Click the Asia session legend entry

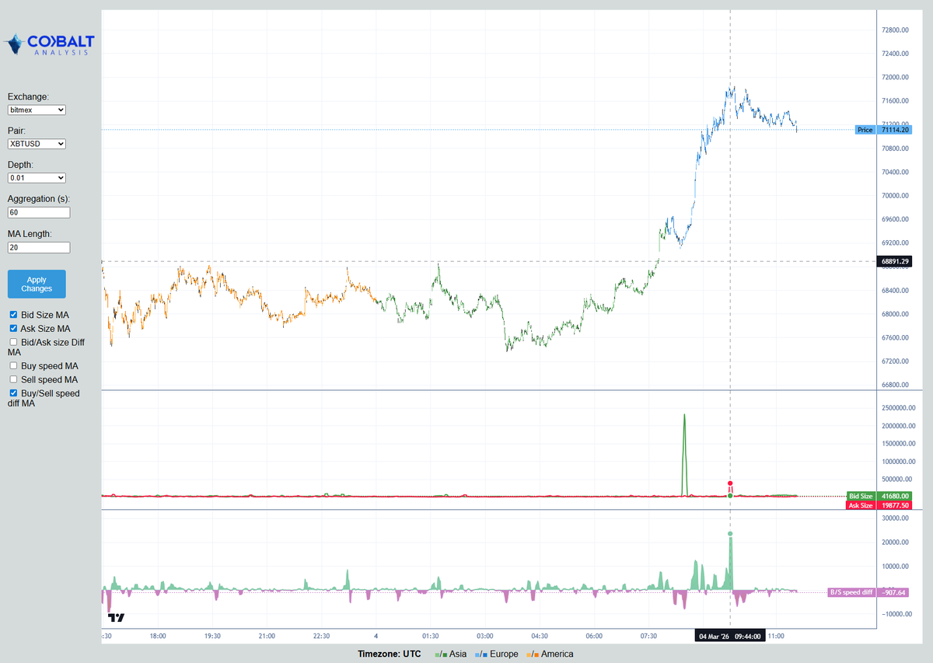(x=451, y=654)
